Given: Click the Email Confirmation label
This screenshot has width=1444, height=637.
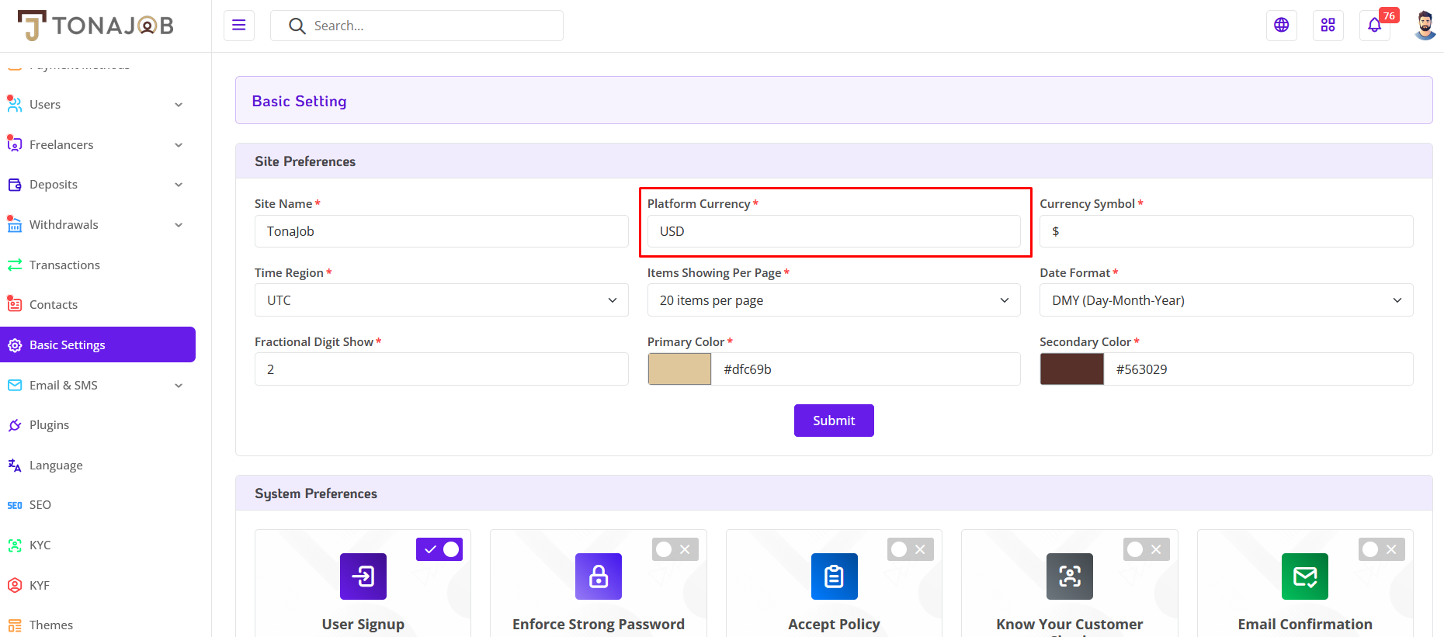Looking at the screenshot, I should (1305, 624).
